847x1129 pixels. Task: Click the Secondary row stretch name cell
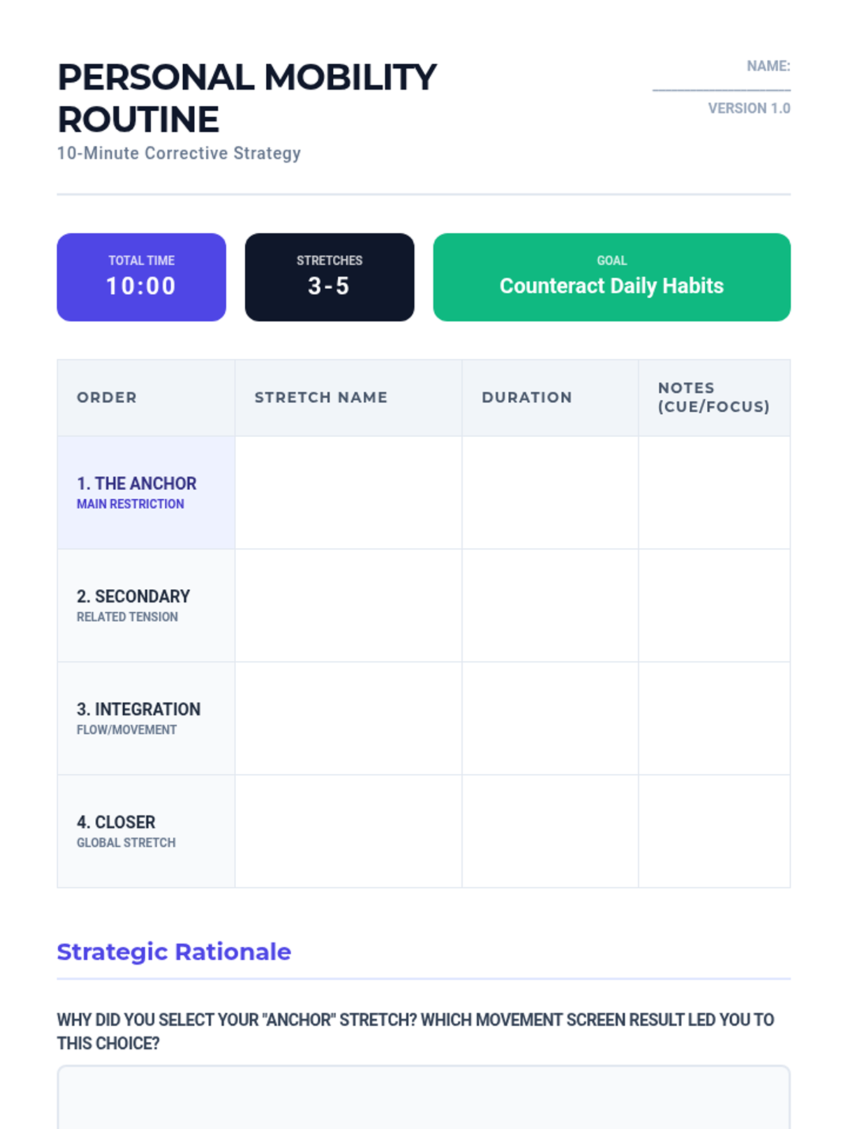(x=349, y=605)
